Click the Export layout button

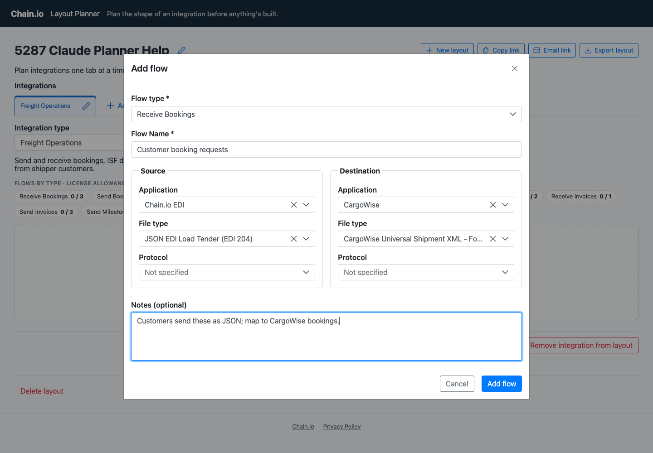609,50
